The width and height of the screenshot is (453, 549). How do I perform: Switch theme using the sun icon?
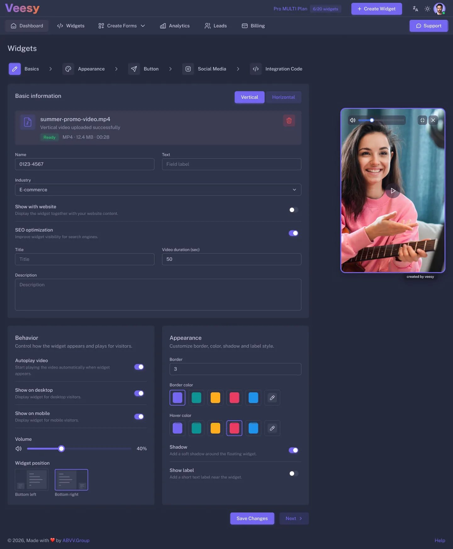(x=427, y=9)
